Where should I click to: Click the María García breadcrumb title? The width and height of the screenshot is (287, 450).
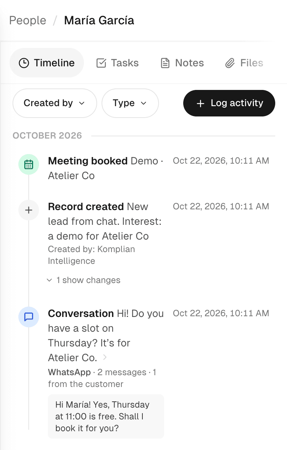coord(99,20)
